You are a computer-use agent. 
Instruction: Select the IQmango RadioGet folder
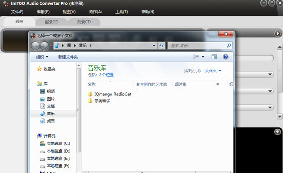[110, 94]
